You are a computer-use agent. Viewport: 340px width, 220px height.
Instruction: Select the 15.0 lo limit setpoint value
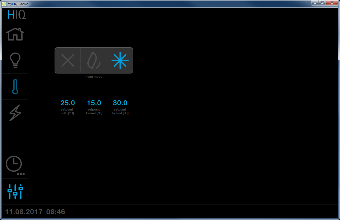(94, 103)
